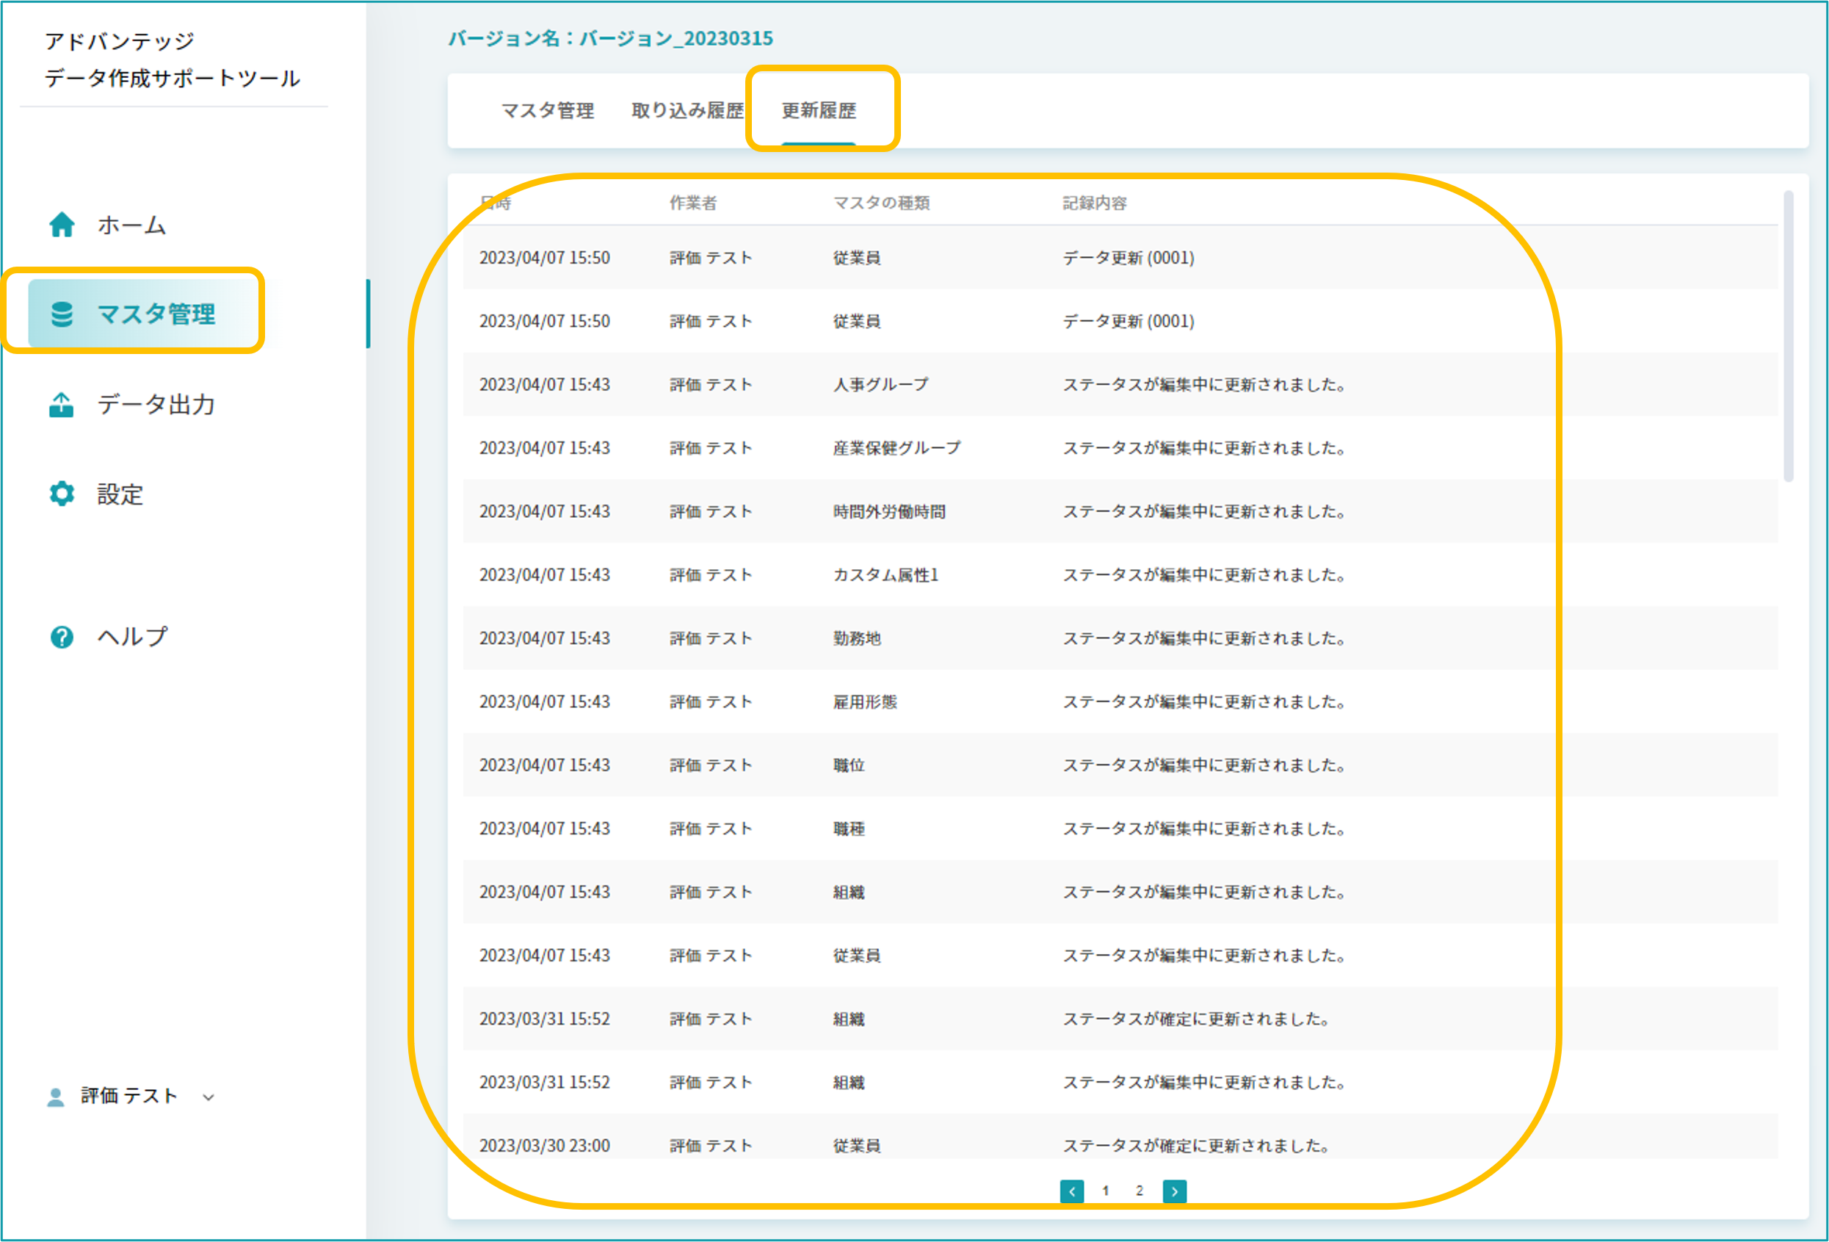Select the 産業保健グループ row cell

click(x=897, y=449)
